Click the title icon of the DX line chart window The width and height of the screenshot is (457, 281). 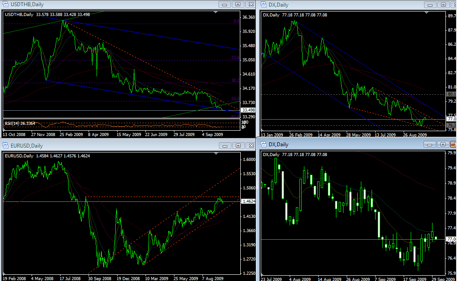tap(263, 4)
